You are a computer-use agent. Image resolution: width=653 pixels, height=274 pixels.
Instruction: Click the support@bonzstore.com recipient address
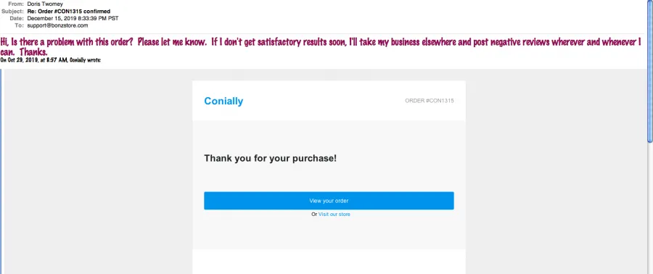pos(57,25)
